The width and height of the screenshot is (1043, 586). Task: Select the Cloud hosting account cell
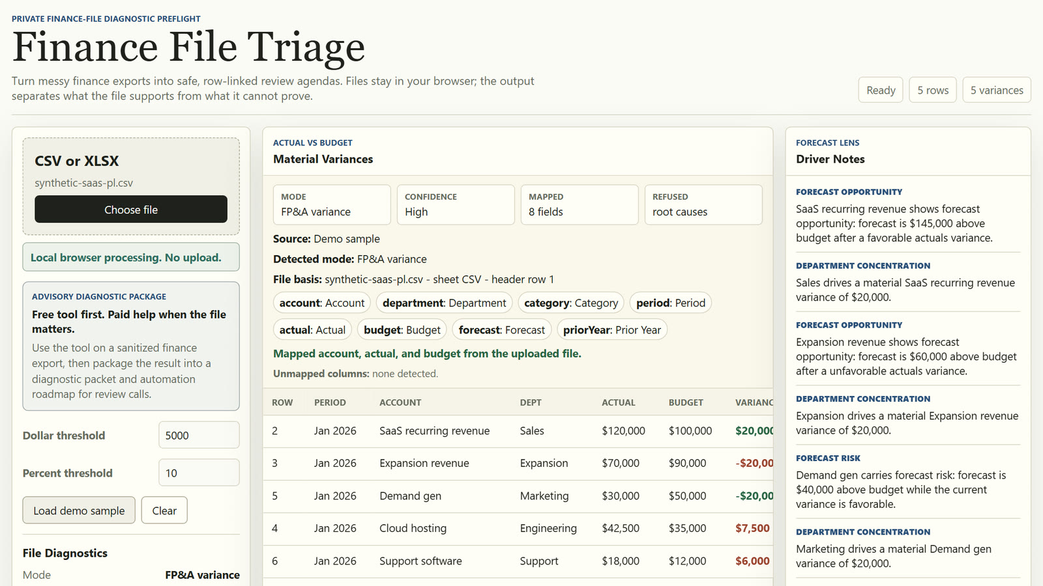point(413,529)
